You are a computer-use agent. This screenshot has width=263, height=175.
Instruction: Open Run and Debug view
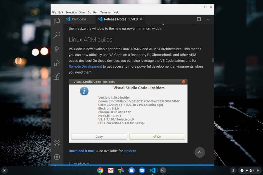[x=57, y=63]
